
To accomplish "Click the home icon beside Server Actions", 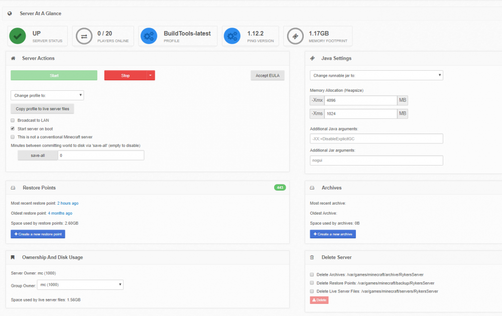I will pos(13,58).
